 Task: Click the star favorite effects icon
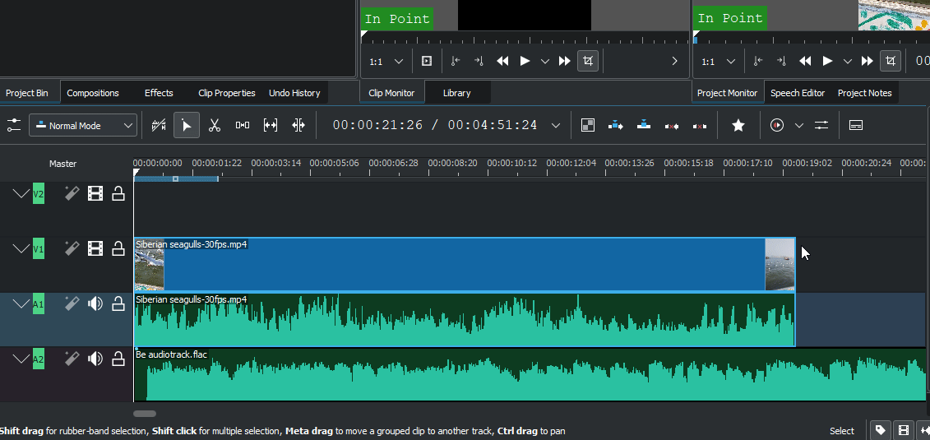[738, 125]
